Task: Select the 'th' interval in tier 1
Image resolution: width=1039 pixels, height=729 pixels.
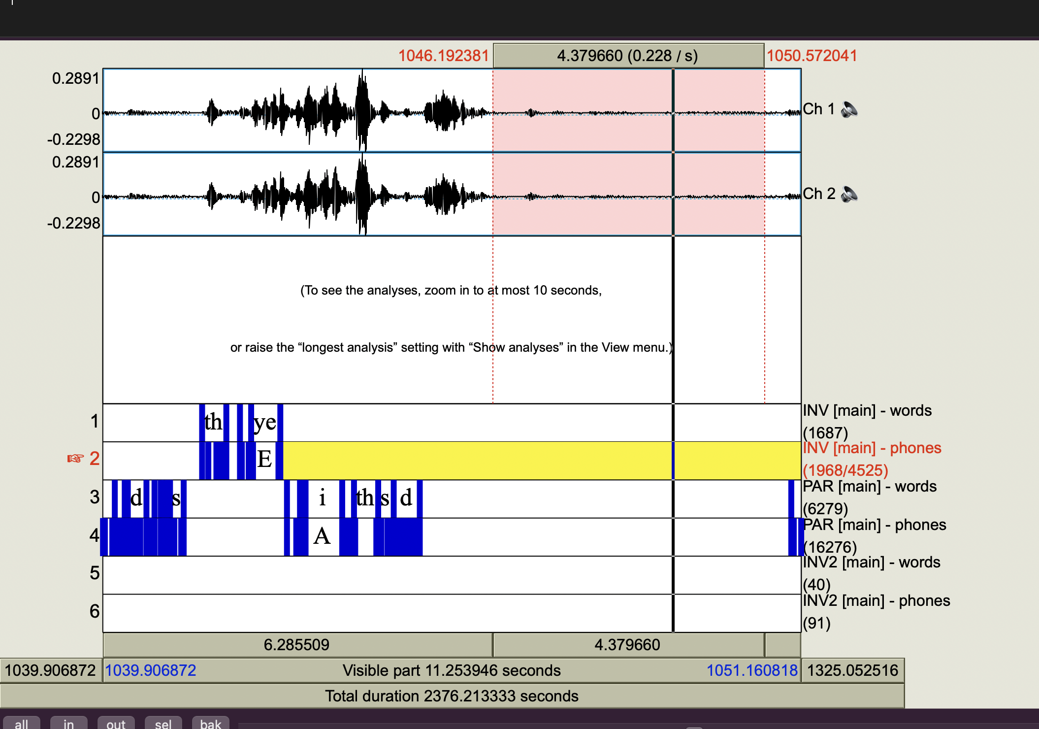Action: point(214,423)
